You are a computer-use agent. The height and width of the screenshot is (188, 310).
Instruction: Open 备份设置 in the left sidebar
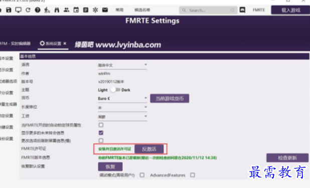tap(7, 138)
